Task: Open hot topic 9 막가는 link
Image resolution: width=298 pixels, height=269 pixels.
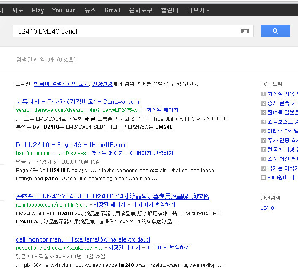Action: click(x=282, y=168)
